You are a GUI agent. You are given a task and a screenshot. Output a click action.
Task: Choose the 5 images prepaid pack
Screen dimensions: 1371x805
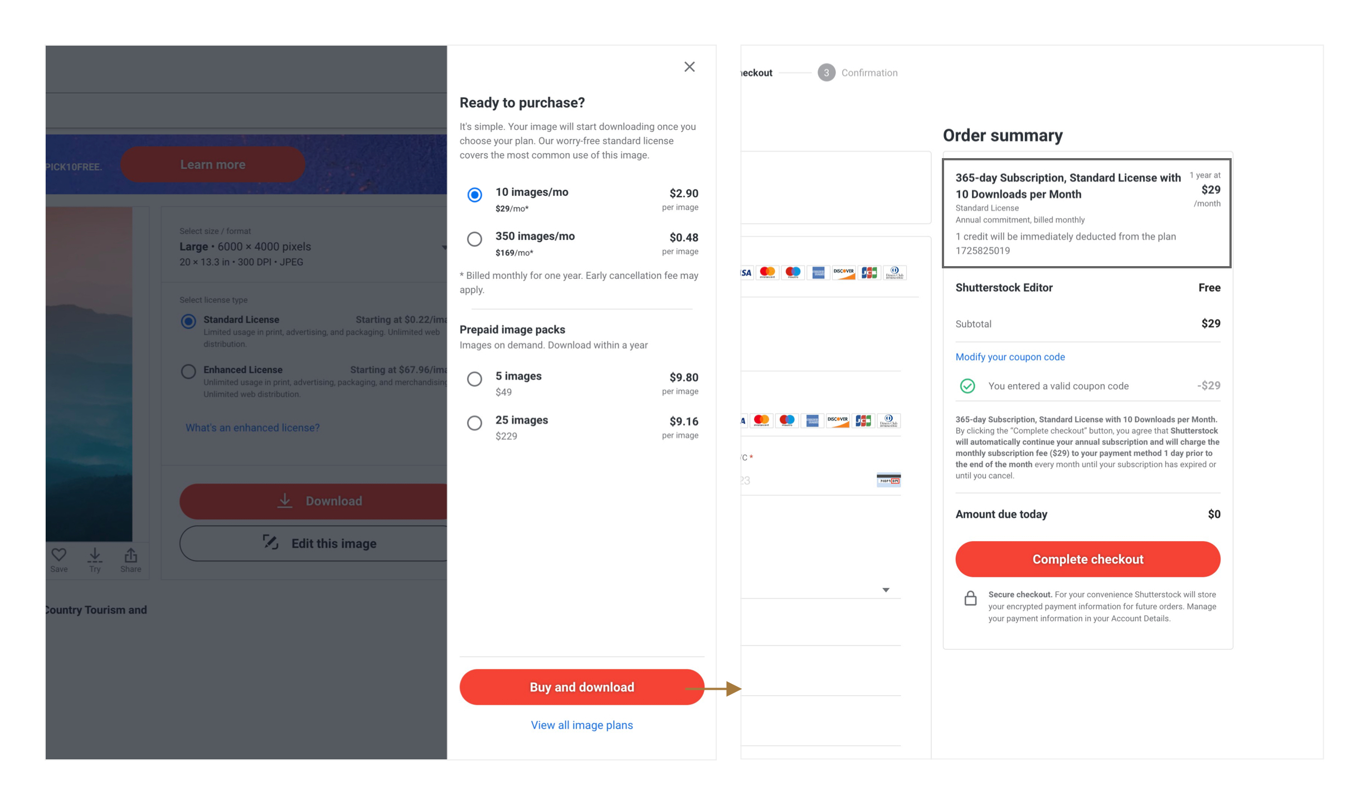pyautogui.click(x=474, y=379)
